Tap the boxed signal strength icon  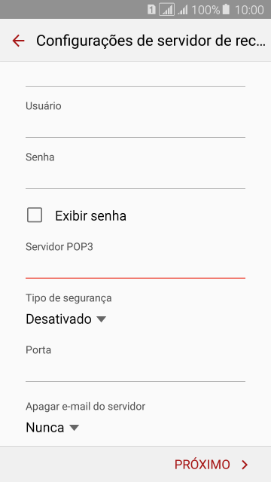pos(167,10)
